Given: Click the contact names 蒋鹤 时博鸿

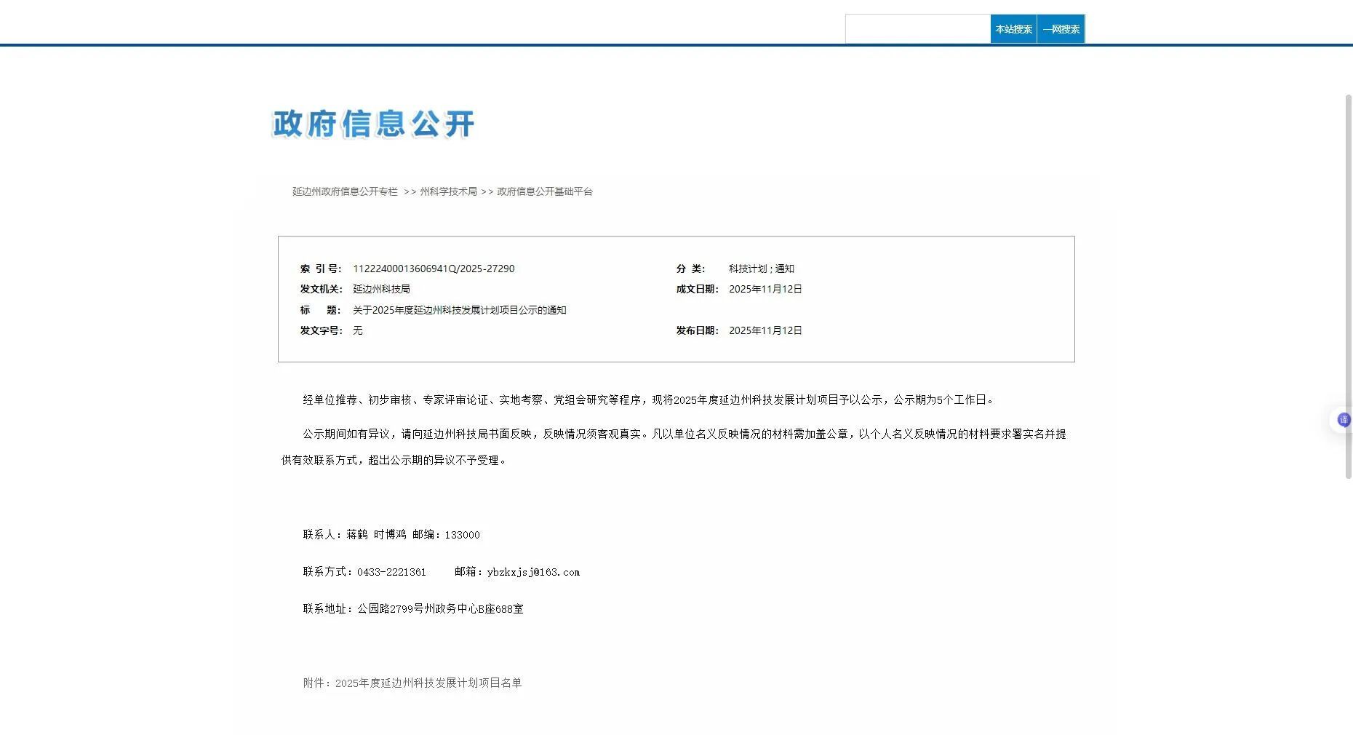Looking at the screenshot, I should point(376,535).
